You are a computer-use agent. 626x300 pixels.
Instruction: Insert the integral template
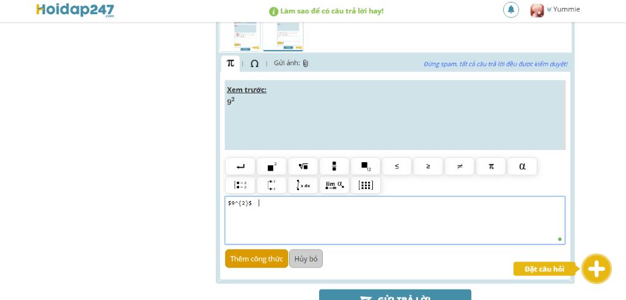tap(303, 185)
